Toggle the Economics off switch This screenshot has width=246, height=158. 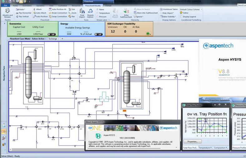pyautogui.click(x=51, y=34)
